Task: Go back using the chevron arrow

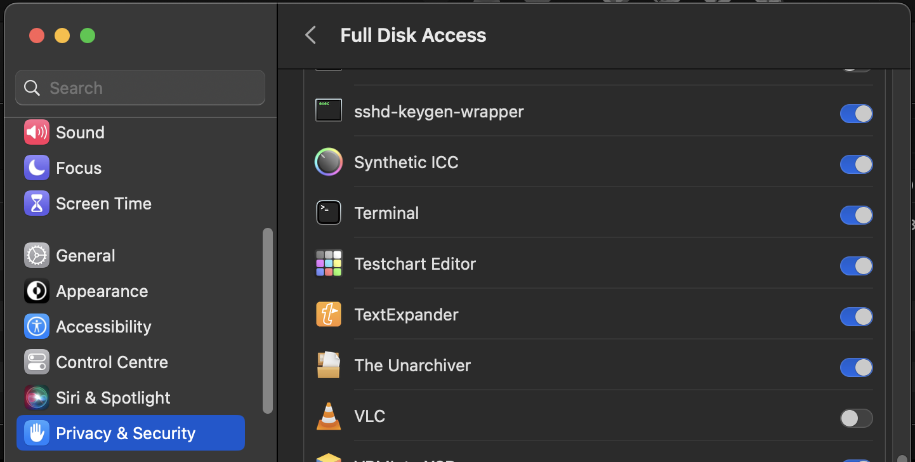Action: coord(310,35)
